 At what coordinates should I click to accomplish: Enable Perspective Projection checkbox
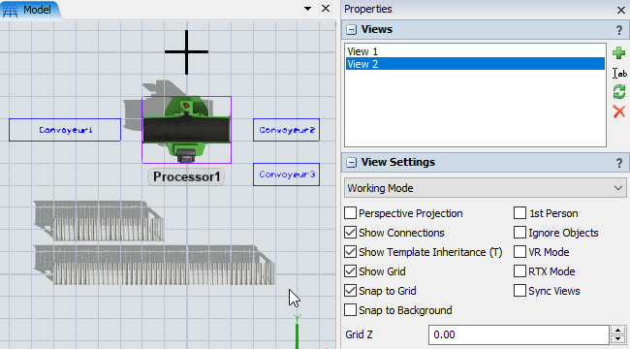tap(350, 213)
